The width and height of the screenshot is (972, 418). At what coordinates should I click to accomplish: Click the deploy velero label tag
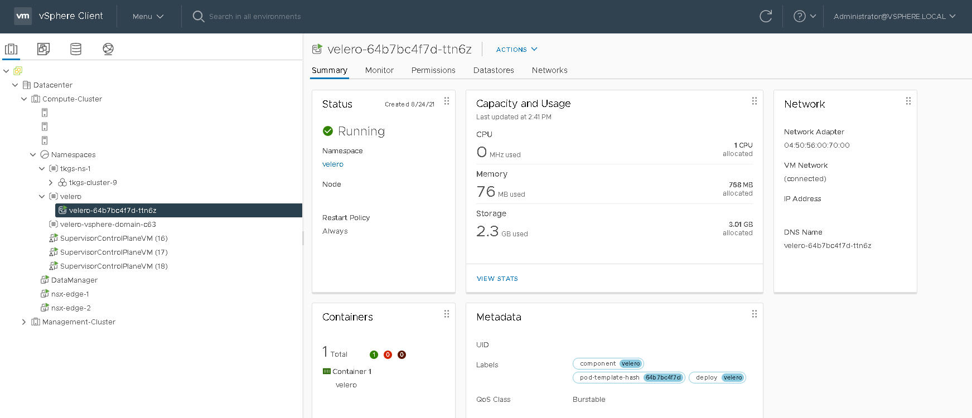coord(717,377)
